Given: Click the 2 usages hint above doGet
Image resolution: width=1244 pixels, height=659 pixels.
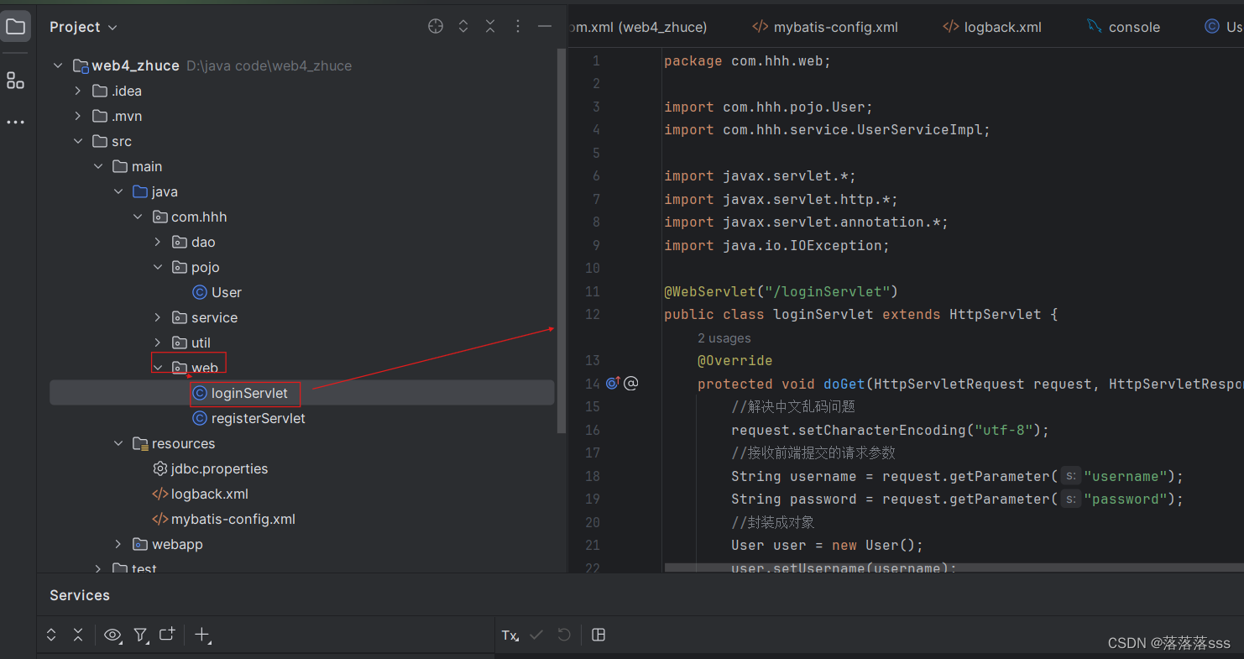Looking at the screenshot, I should (x=724, y=337).
